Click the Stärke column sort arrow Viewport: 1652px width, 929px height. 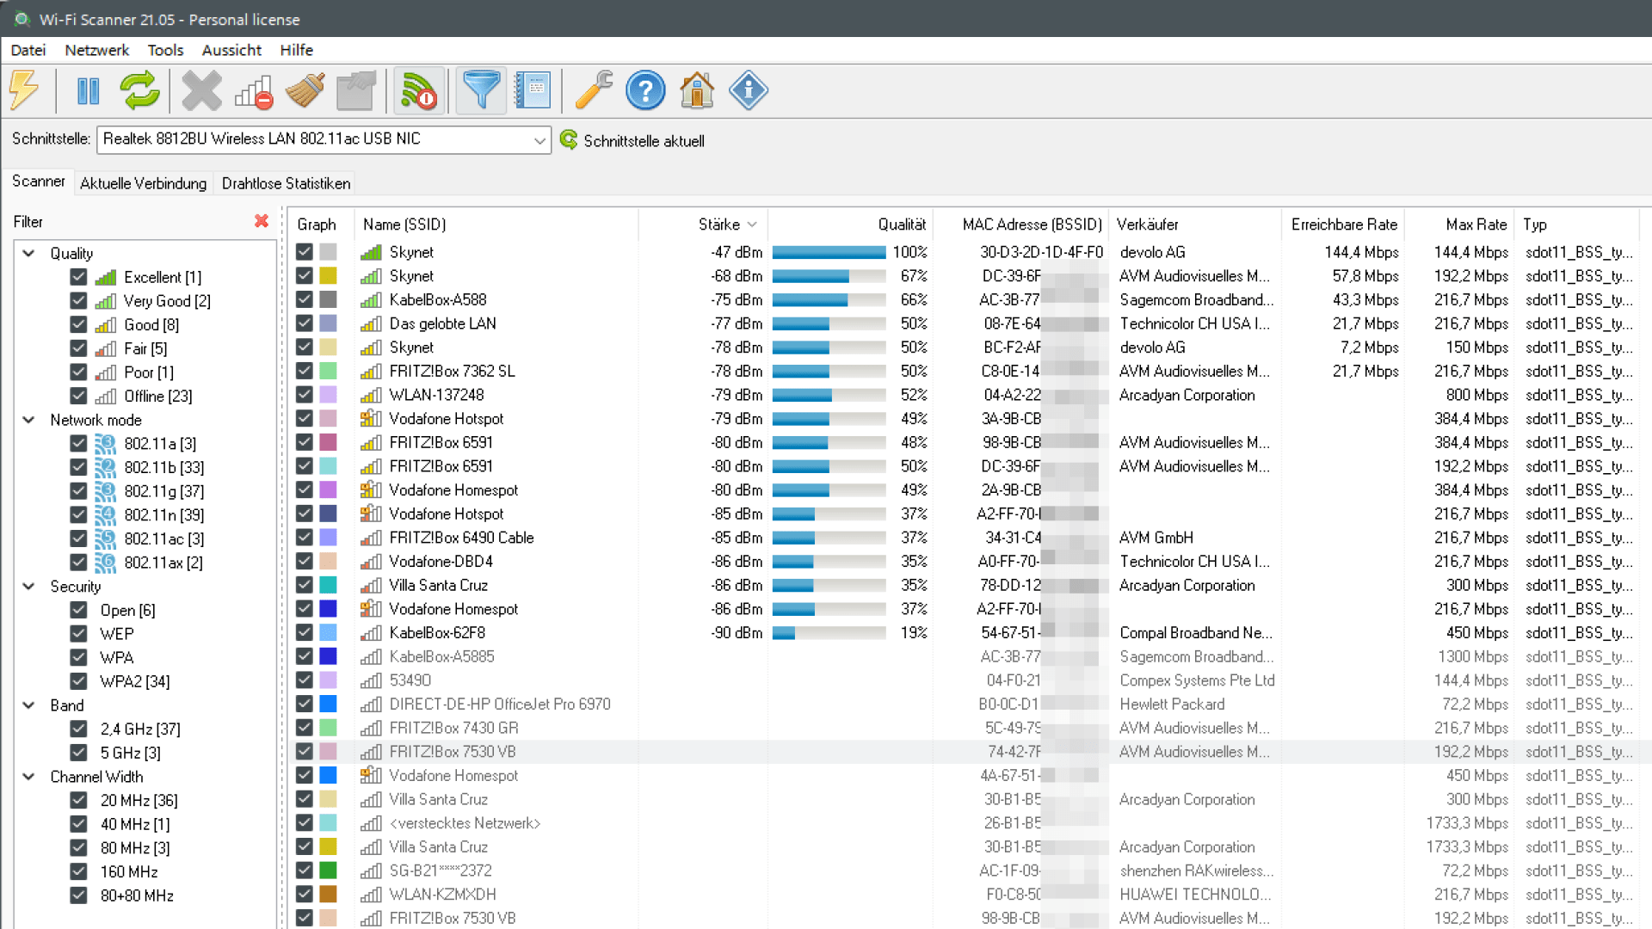[752, 225]
